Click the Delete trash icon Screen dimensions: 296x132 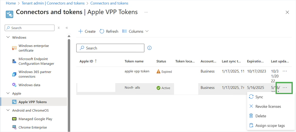click(x=251, y=116)
